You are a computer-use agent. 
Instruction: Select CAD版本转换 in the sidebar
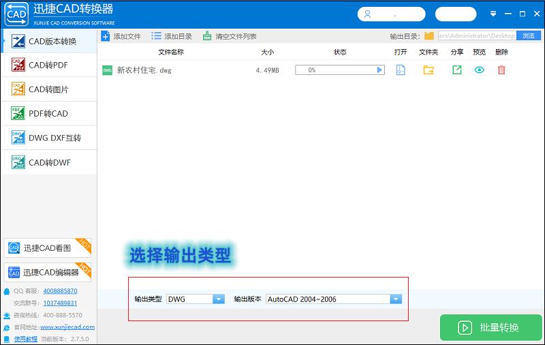tap(48, 41)
